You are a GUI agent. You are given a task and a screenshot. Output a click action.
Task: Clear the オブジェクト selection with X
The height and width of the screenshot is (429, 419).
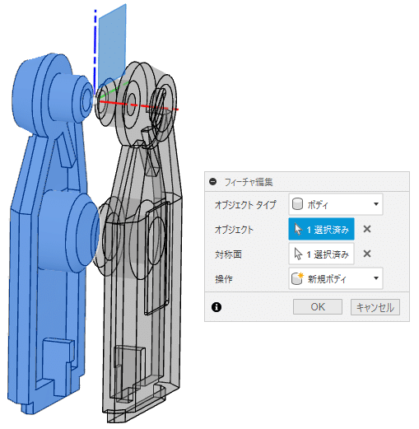(367, 229)
